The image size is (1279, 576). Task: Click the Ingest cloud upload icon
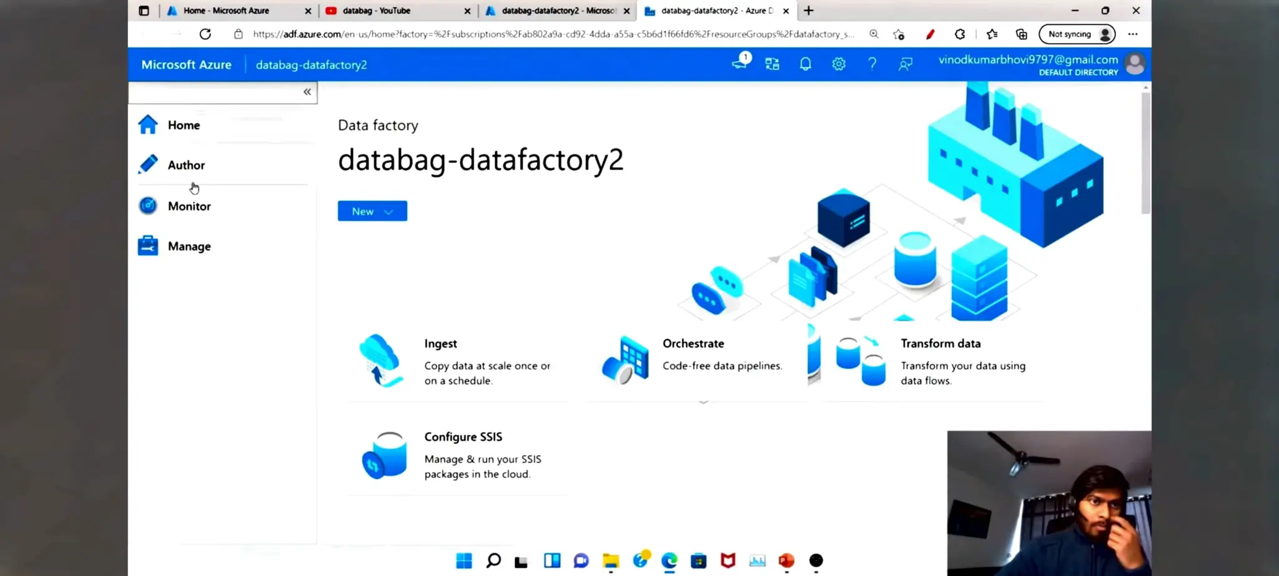pos(380,360)
